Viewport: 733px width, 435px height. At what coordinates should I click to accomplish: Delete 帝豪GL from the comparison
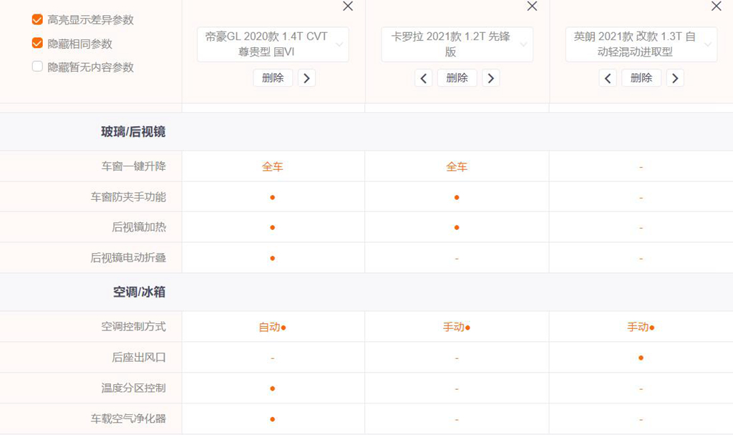click(x=273, y=77)
